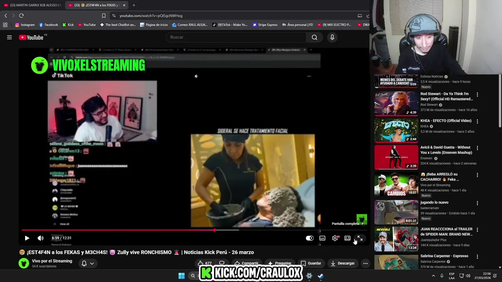Open the Kick bookmark
This screenshot has width=502, height=282.
pyautogui.click(x=68, y=25)
